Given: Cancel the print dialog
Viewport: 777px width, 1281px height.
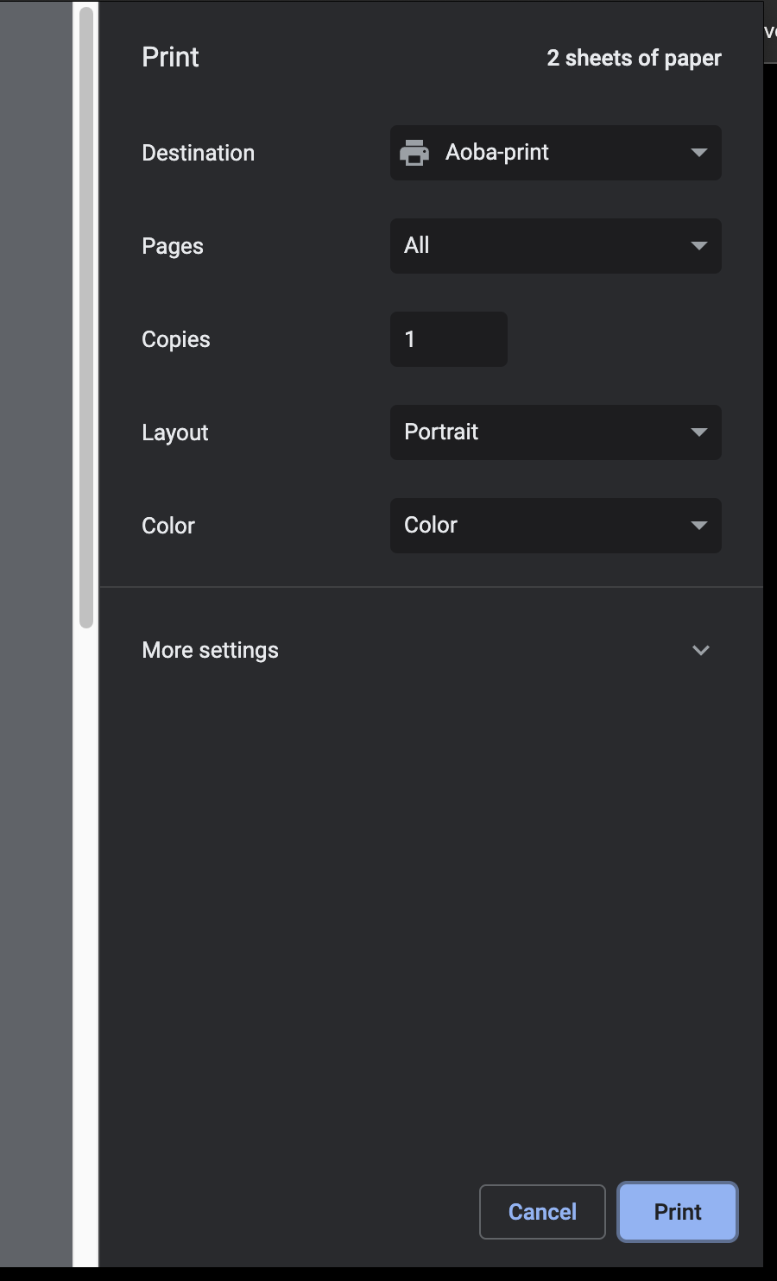Looking at the screenshot, I should coord(542,1212).
